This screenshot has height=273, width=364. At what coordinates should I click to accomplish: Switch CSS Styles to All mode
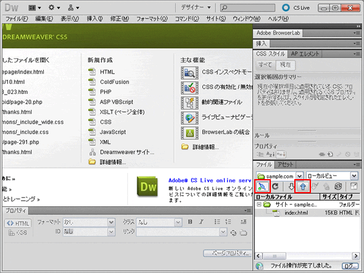(265, 65)
